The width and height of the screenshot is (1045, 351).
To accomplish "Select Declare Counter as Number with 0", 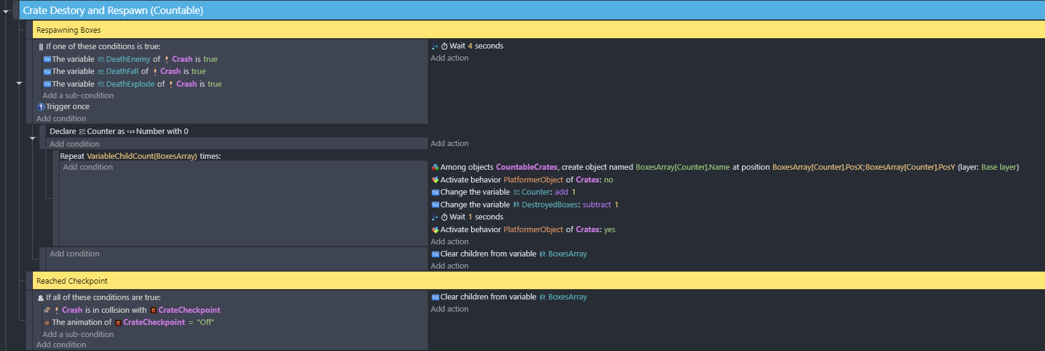I will coord(119,132).
